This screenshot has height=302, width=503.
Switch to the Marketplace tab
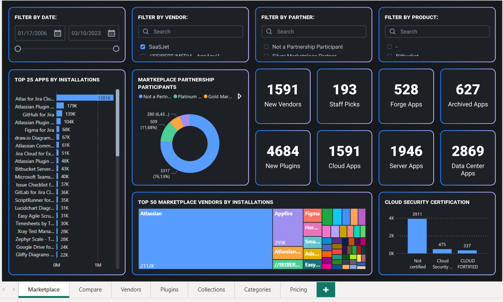44,290
